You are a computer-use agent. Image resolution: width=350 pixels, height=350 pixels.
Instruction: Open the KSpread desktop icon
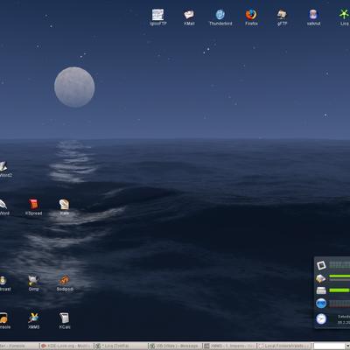click(x=33, y=207)
